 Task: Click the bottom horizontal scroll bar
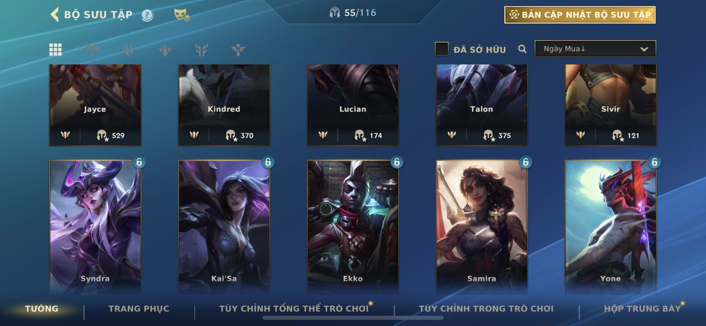tap(353, 318)
